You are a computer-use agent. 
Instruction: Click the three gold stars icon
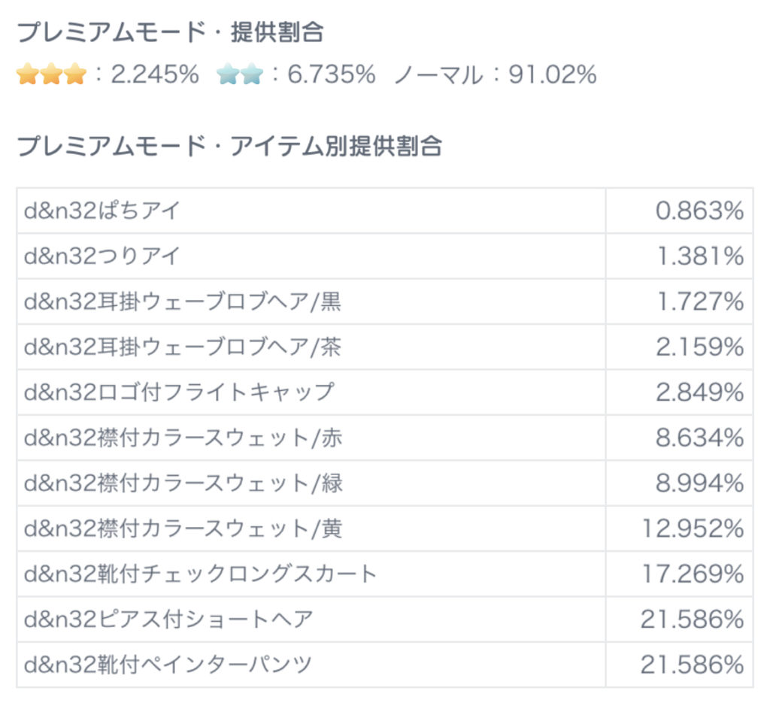tap(51, 74)
